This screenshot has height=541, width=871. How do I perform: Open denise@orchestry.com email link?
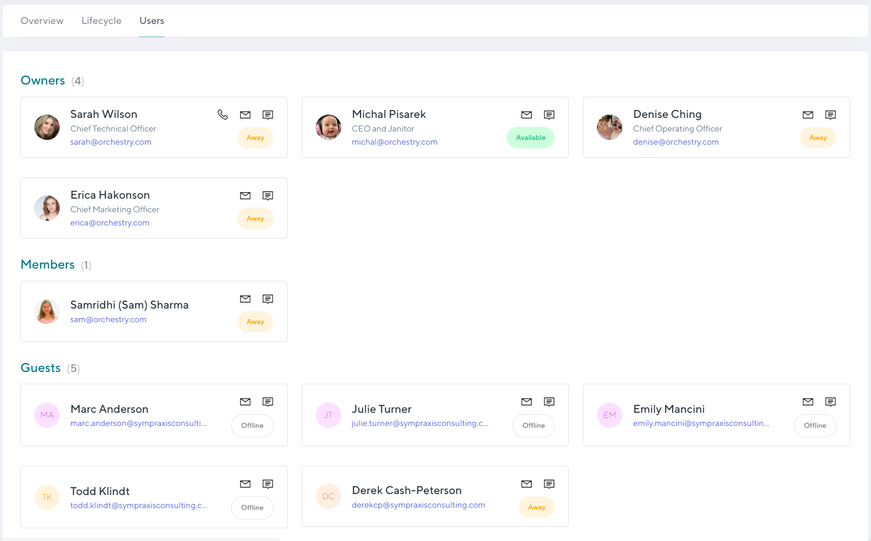[676, 142]
